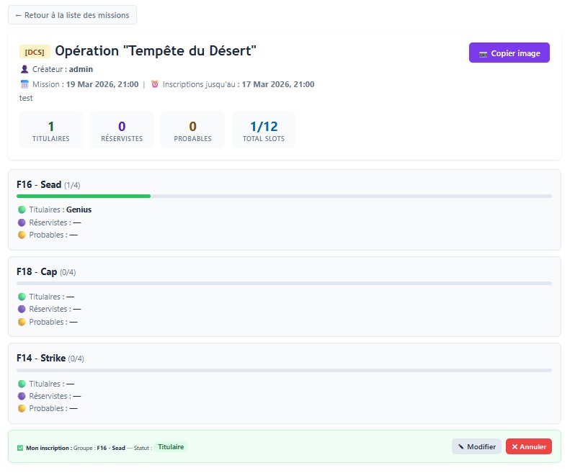Click the F18 - Cap empty progress bar
Viewport: 575px width, 473px height.
pyautogui.click(x=284, y=283)
